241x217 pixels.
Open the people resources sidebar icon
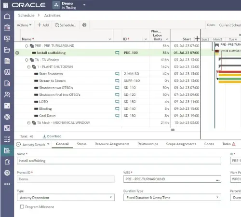pyautogui.click(x=7, y=95)
